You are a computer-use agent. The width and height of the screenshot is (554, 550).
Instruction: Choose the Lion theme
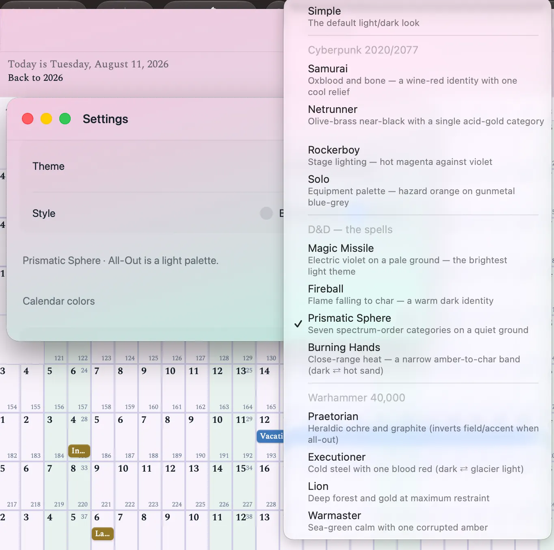coord(418,492)
